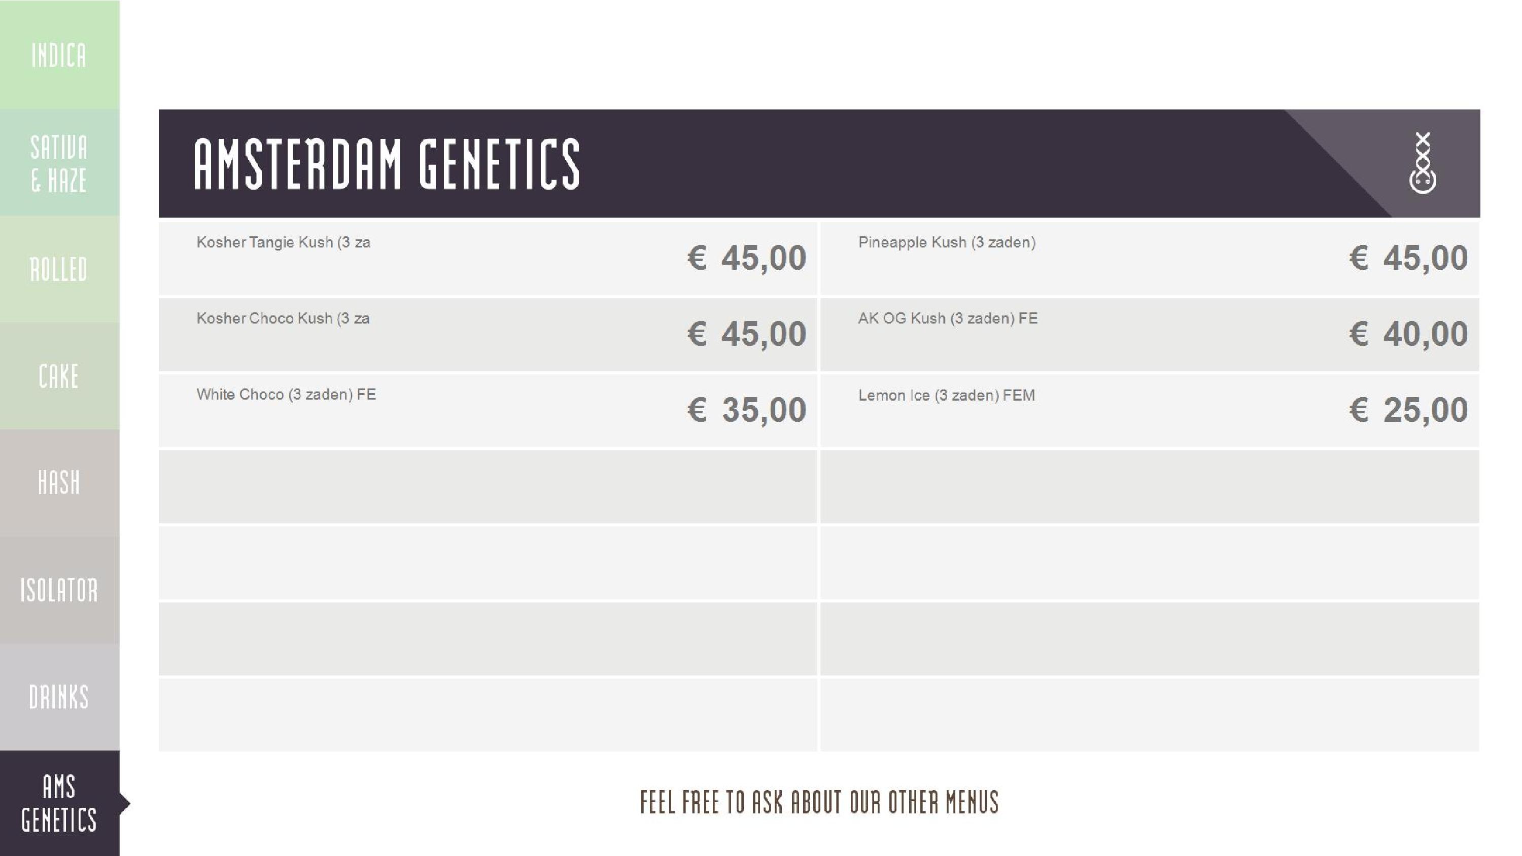
Task: Click the € 40,00 AK OG price
Action: click(1408, 334)
